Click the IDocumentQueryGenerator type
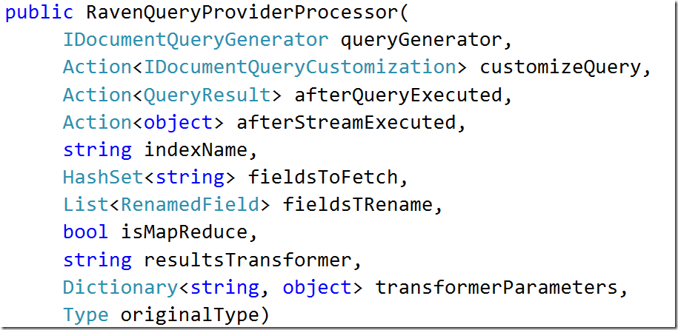The width and height of the screenshot is (678, 330). click(x=196, y=40)
